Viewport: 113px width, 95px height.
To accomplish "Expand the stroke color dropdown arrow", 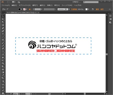I will (27, 9).
